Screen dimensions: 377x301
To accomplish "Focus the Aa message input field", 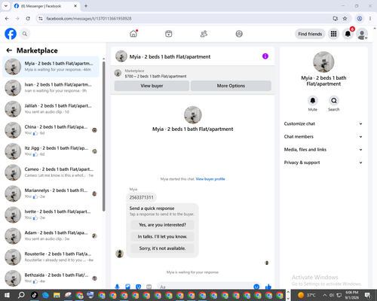I will pyautogui.click(x=205, y=287).
